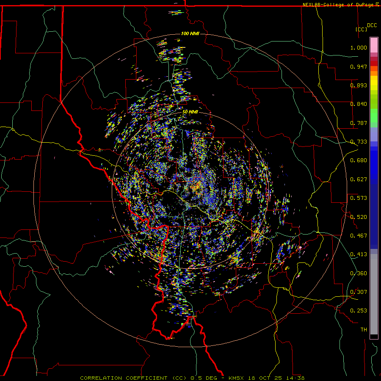
Task: Click the 0.893 scale value
Action: (359, 85)
